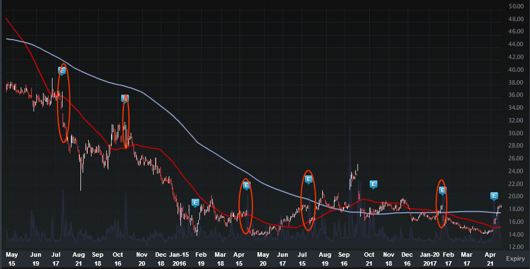
Task: Select the 'Dec 16' axis date
Action: (407, 259)
